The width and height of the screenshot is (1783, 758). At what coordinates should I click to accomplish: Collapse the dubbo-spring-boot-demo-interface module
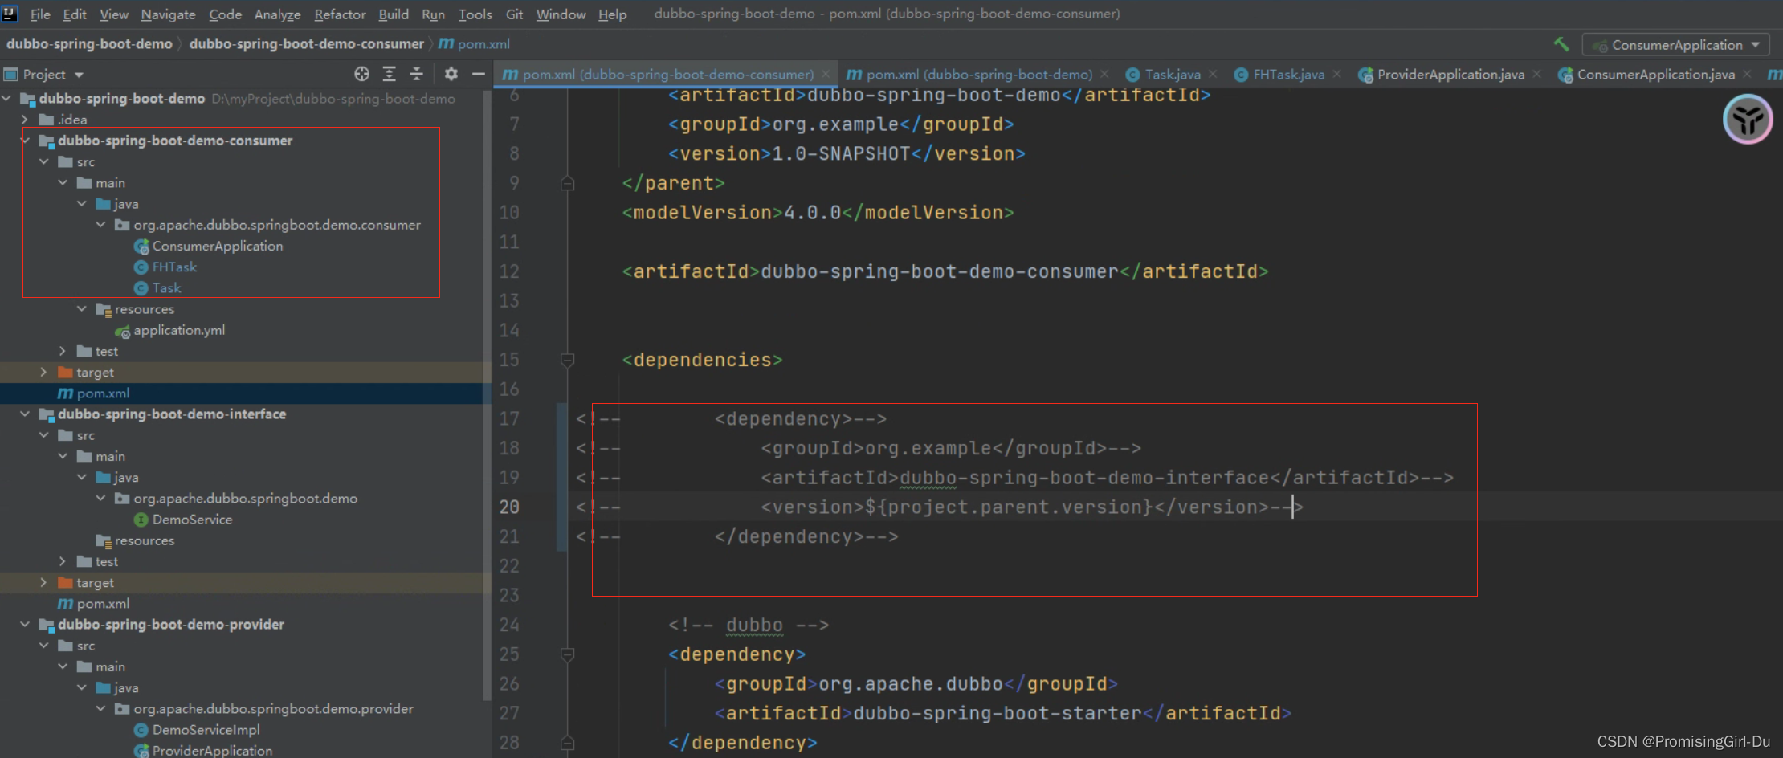tap(25, 414)
